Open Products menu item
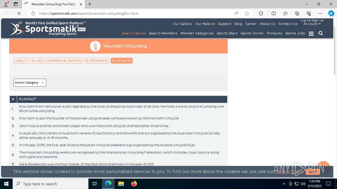The width and height of the screenshot is (337, 189). (274, 33)
